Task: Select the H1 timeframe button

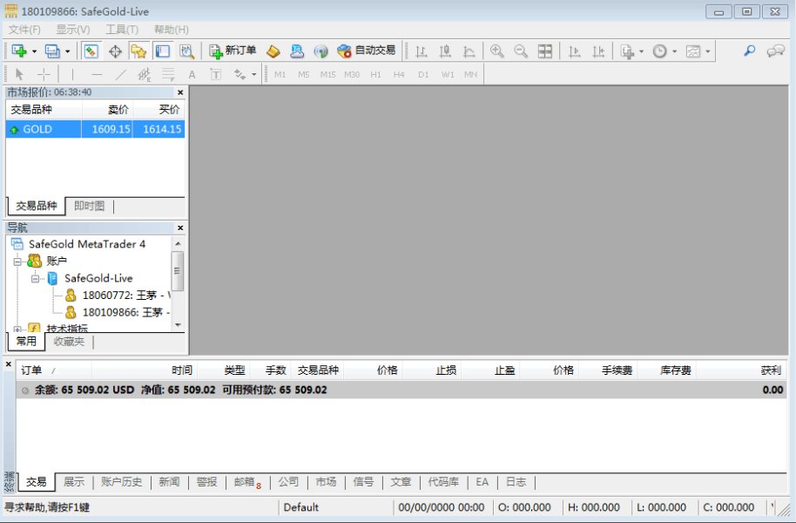Action: [x=375, y=75]
